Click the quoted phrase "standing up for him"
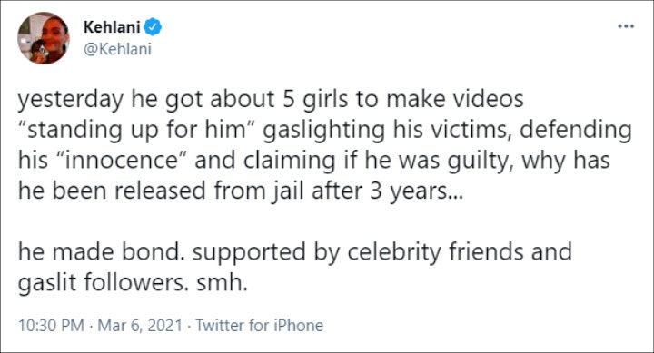This screenshot has height=353, width=654. 137,130
